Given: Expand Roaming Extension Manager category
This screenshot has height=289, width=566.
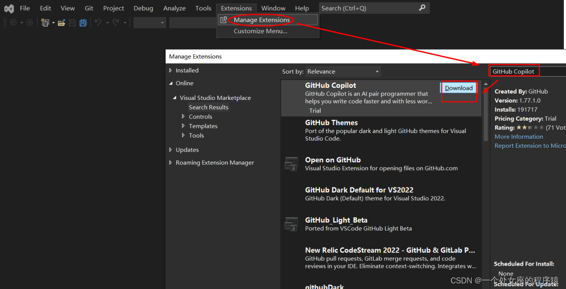Looking at the screenshot, I should tap(170, 163).
